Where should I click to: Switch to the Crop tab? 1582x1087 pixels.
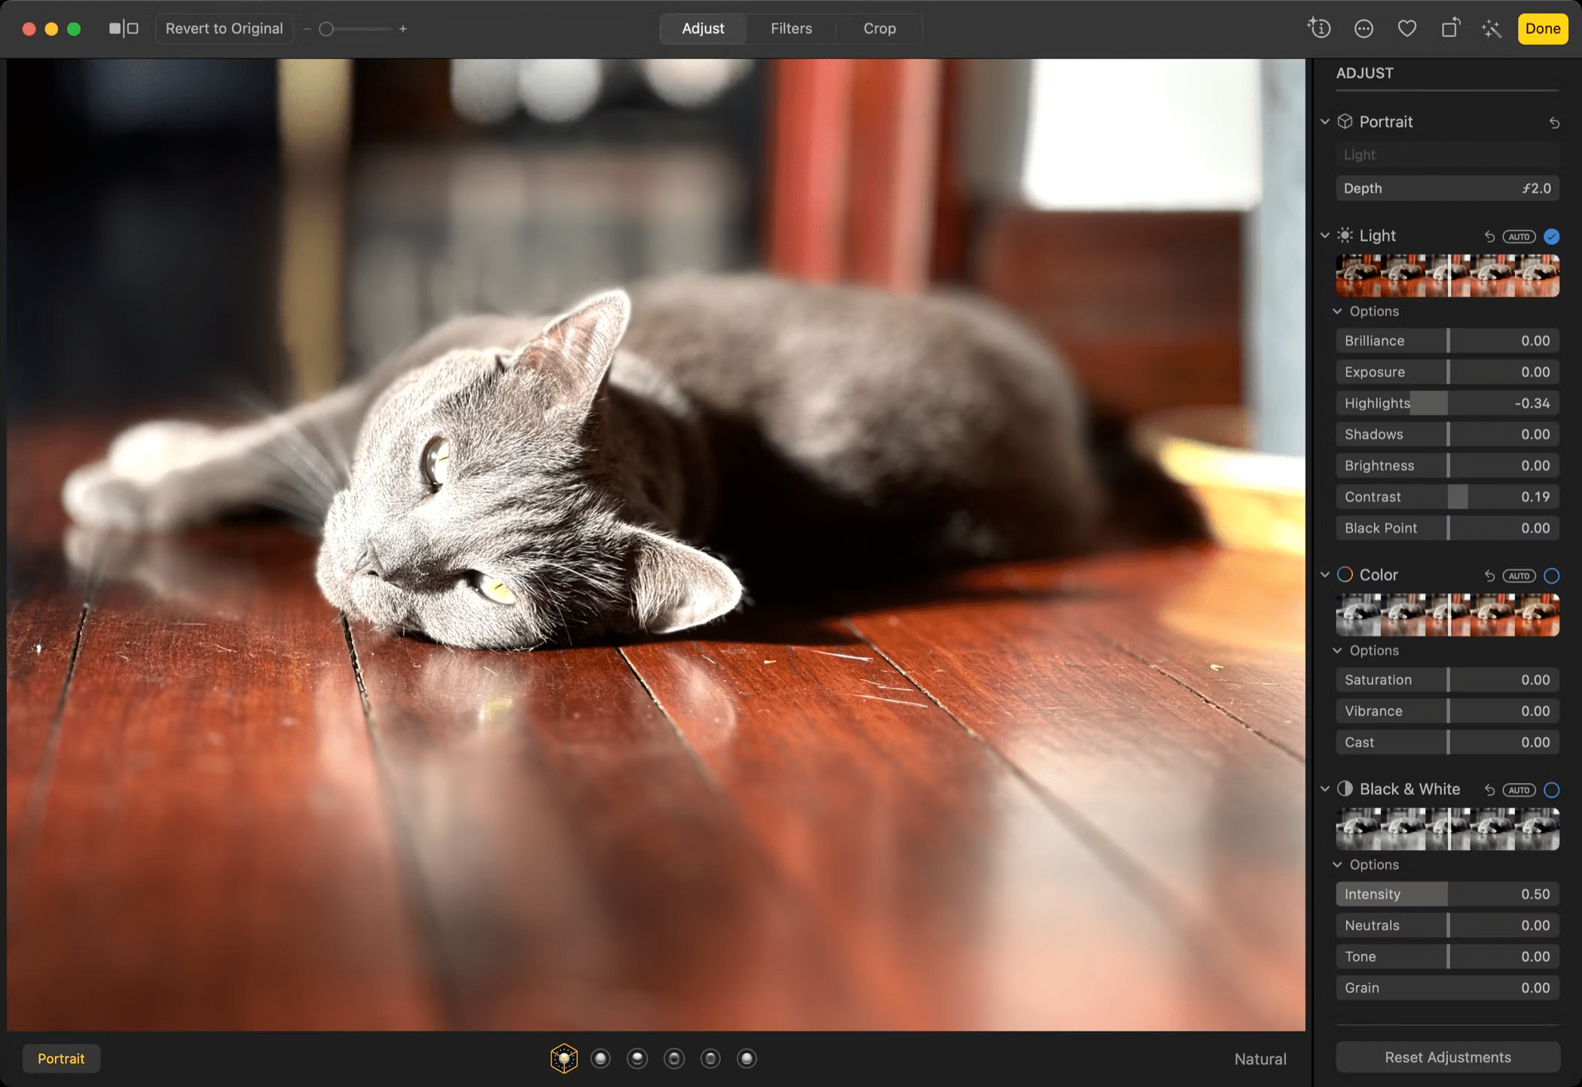click(x=879, y=29)
